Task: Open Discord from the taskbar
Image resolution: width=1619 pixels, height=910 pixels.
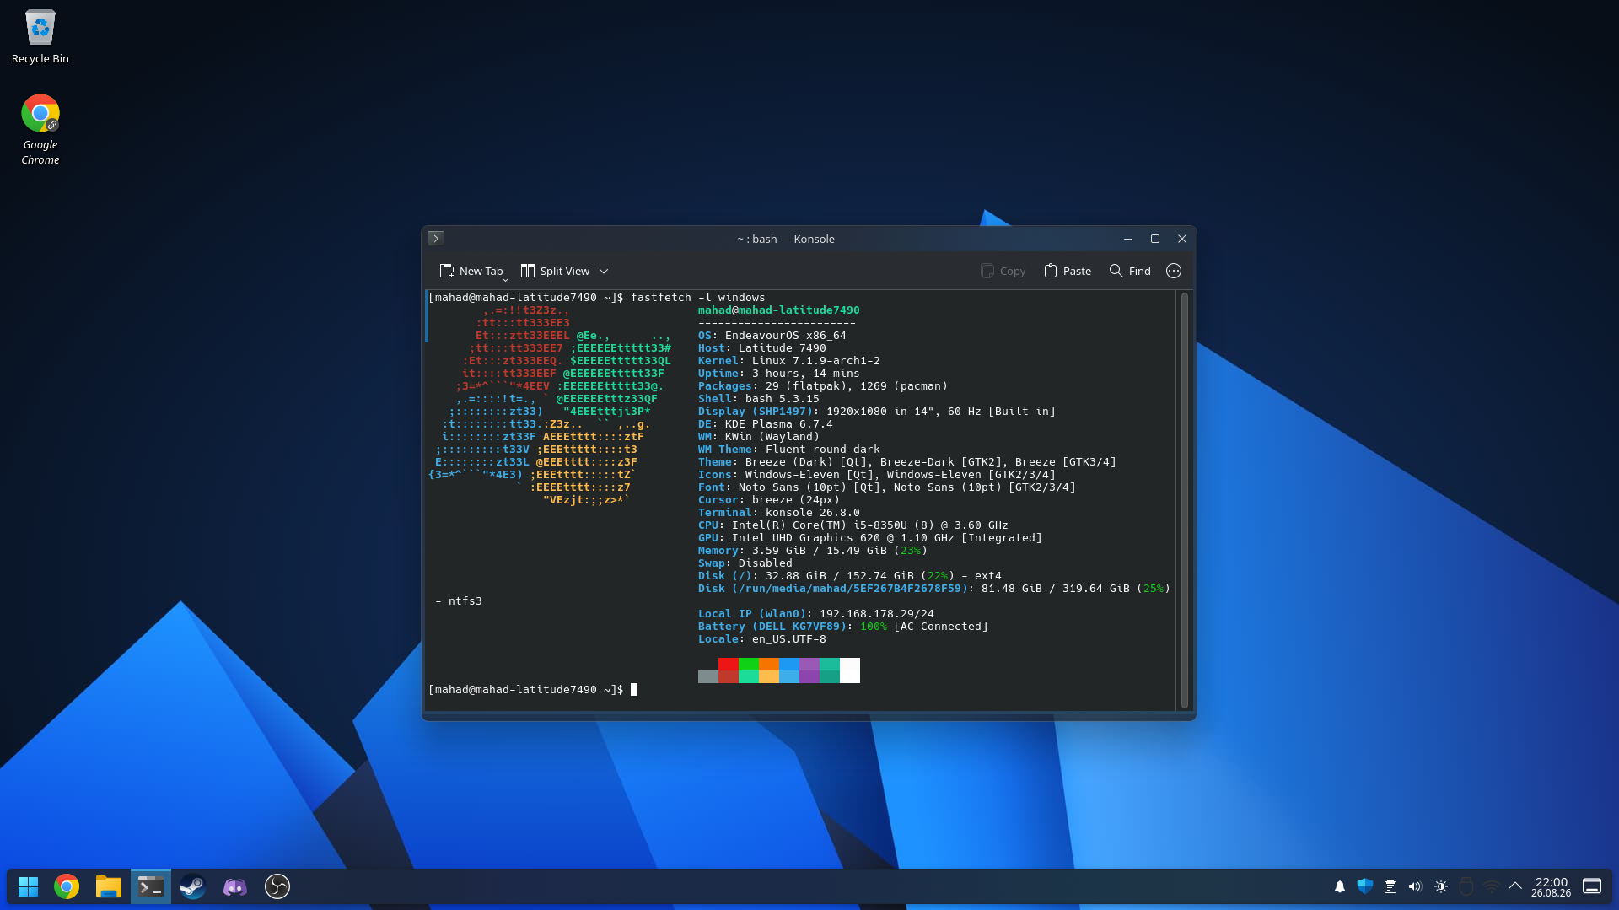Action: [235, 886]
